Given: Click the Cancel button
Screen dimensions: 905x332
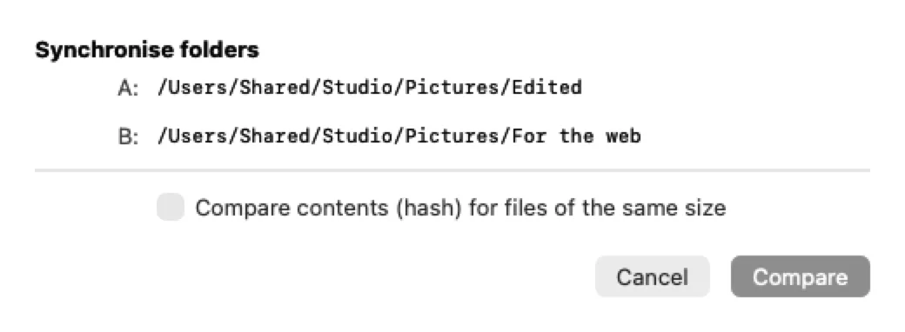Looking at the screenshot, I should pyautogui.click(x=652, y=276).
